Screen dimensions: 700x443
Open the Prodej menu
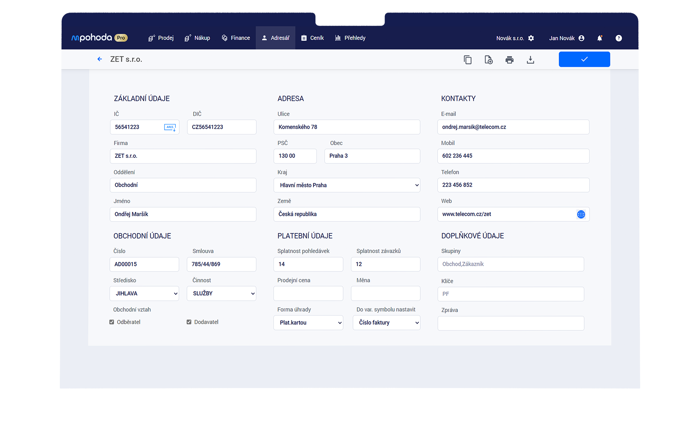point(161,38)
